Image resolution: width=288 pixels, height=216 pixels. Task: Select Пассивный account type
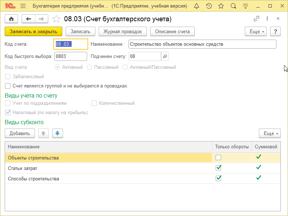click(89, 67)
